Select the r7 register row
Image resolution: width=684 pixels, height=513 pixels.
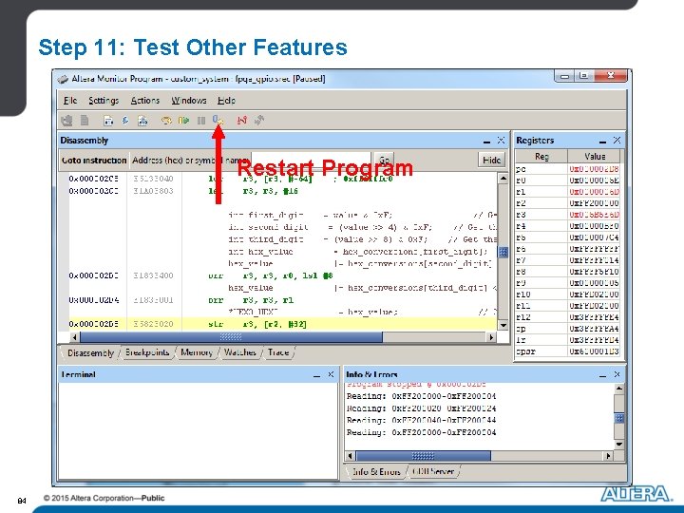click(x=567, y=260)
